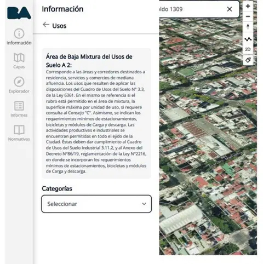Open the Explorador compass section

[x=19, y=85]
